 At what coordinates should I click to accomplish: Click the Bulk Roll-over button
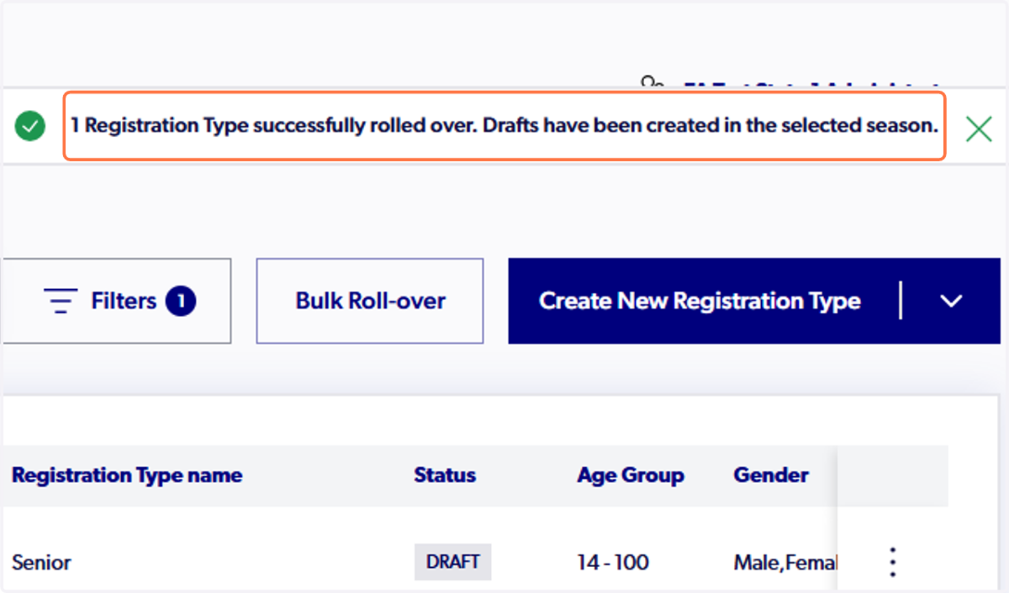(370, 301)
